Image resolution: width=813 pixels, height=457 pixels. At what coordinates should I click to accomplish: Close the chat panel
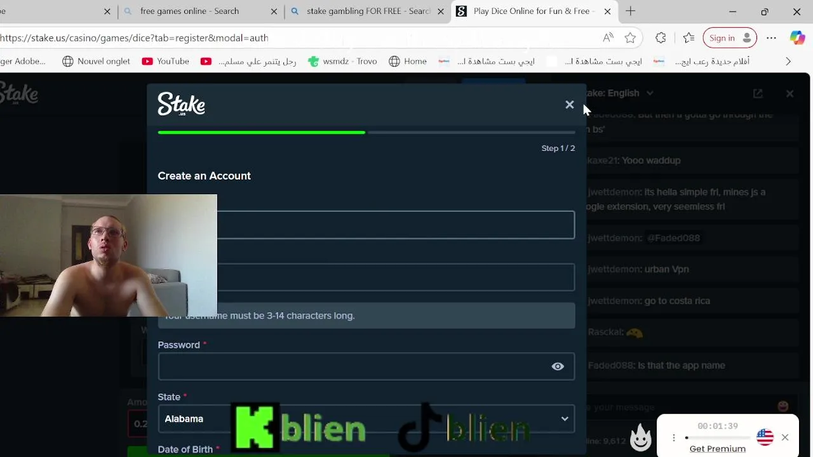pyautogui.click(x=789, y=93)
